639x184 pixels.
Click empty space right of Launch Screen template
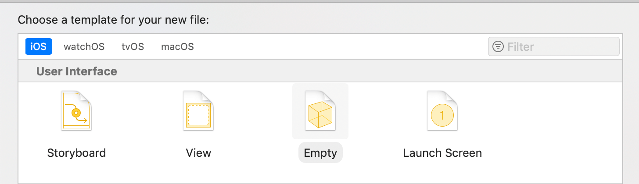coord(553,118)
